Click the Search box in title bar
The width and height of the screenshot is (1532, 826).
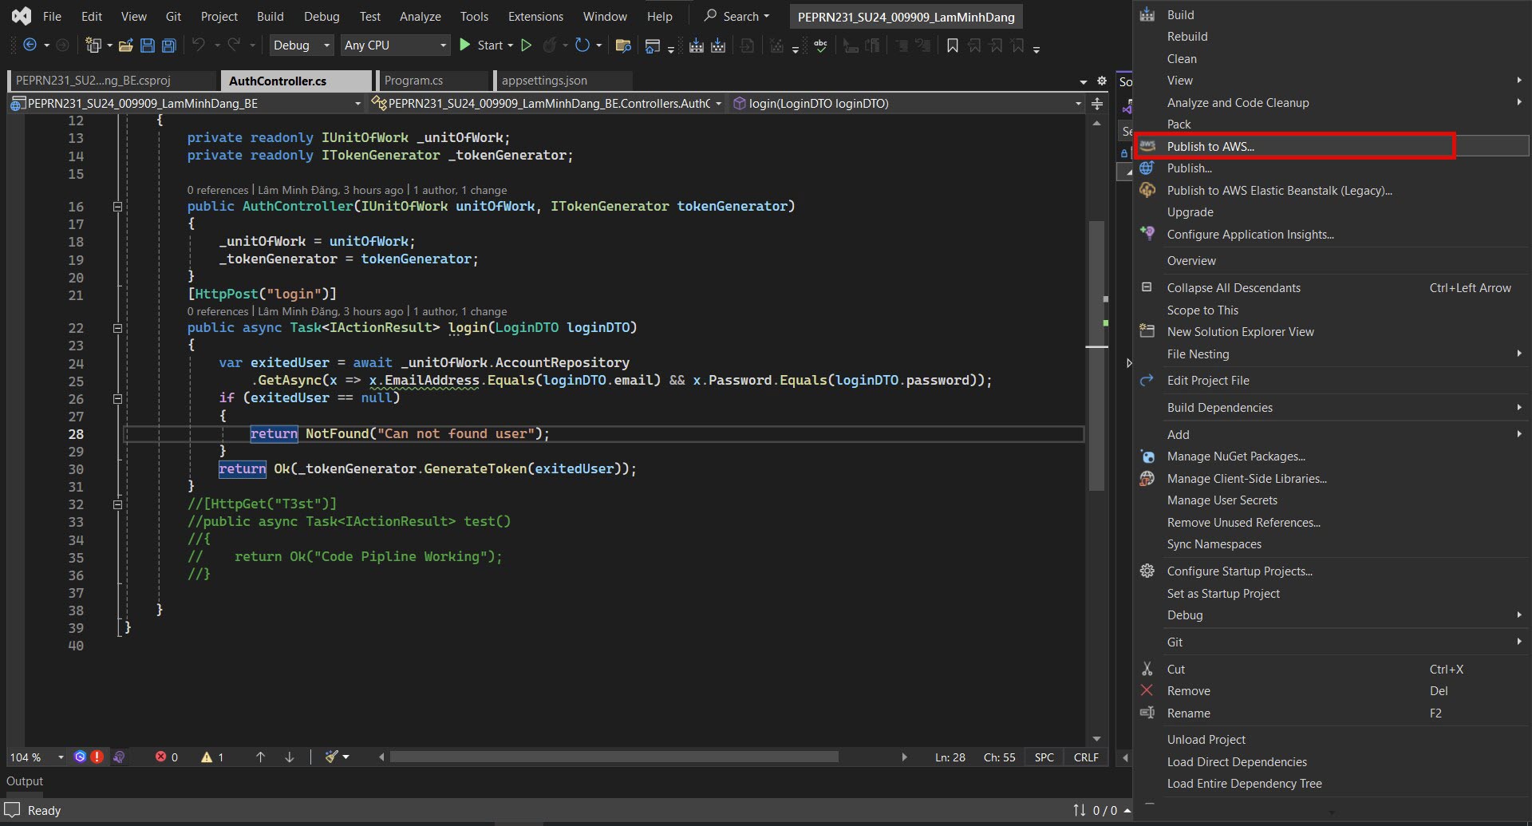(x=736, y=16)
